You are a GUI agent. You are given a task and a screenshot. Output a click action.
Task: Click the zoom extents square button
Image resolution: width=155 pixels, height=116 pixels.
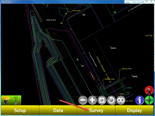tap(102, 100)
